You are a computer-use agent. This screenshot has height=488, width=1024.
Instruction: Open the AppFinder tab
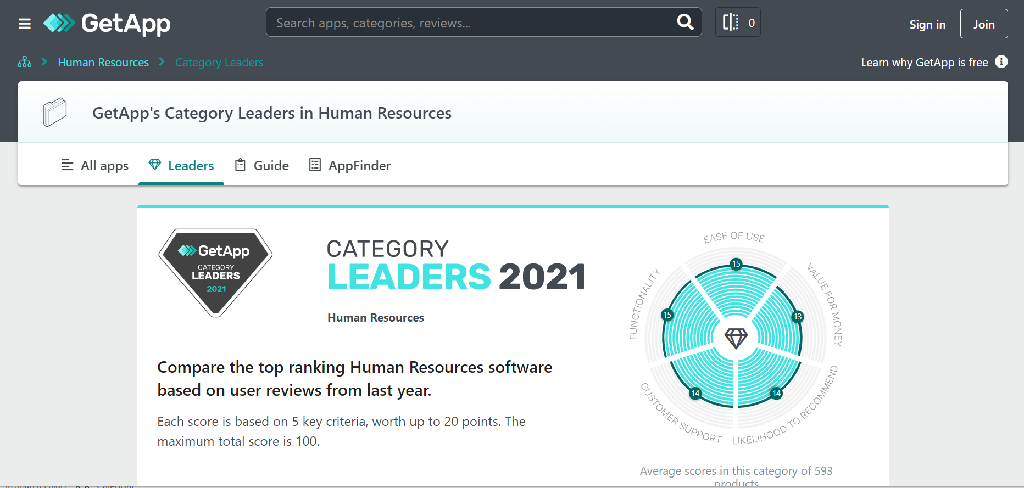[x=350, y=165]
